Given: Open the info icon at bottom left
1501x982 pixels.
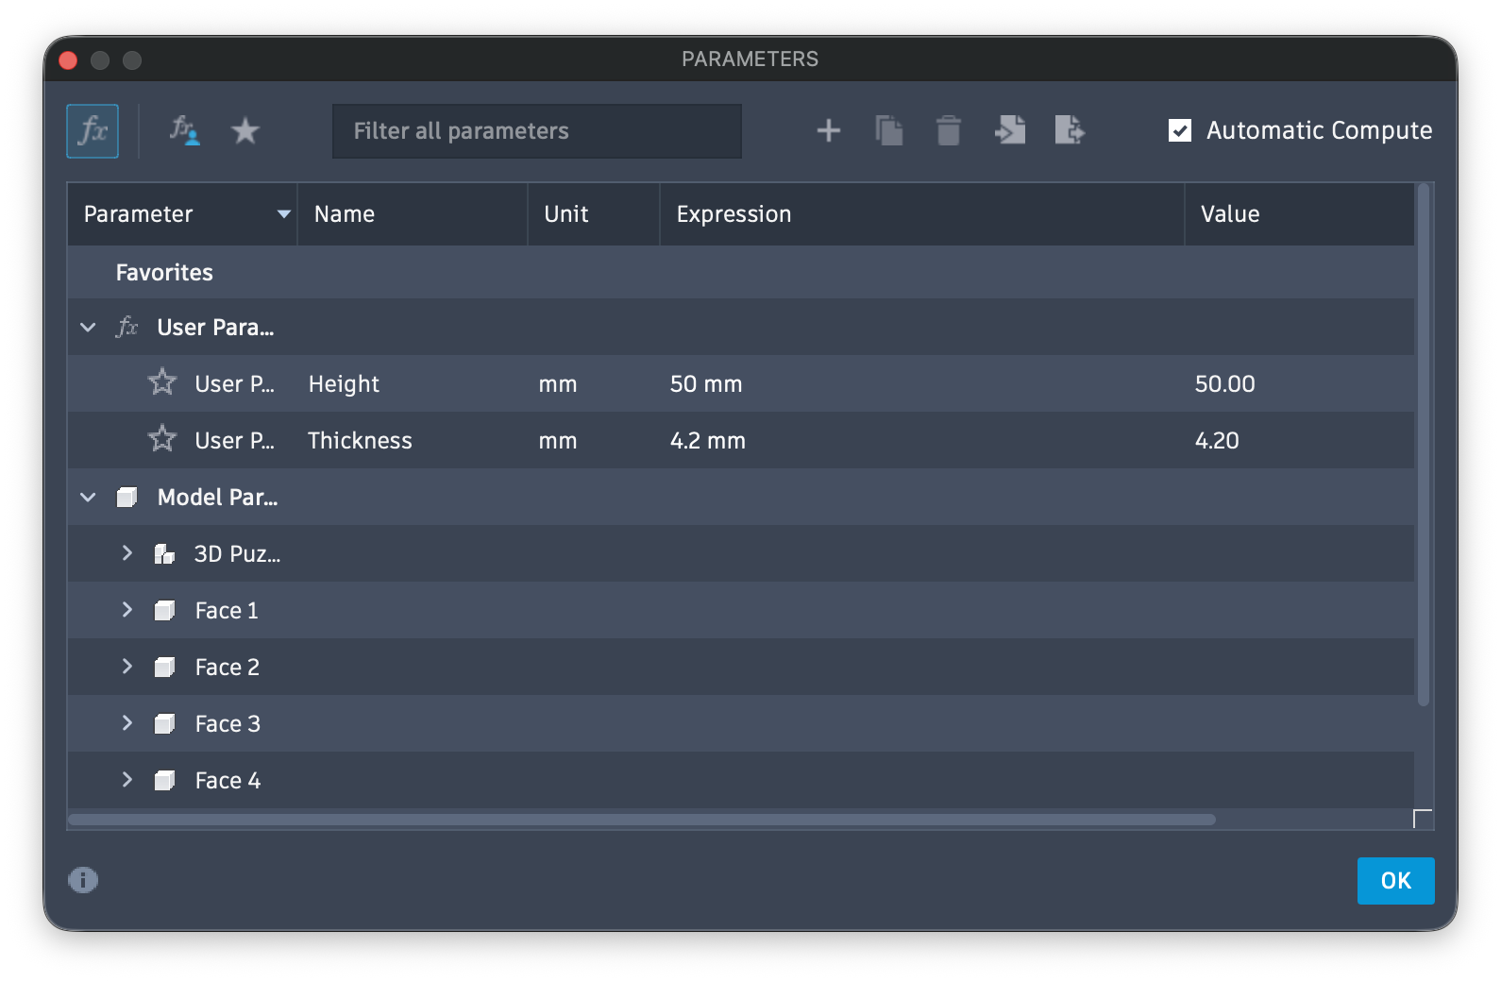Looking at the screenshot, I should (83, 880).
